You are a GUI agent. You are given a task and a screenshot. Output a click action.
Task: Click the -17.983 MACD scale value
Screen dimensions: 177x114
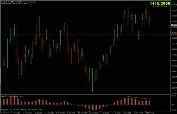174,110
